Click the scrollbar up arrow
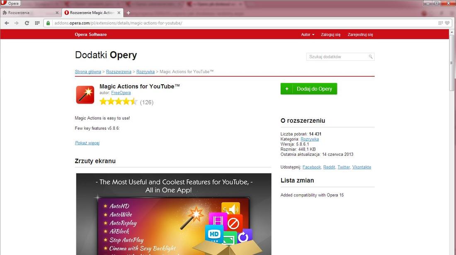The height and width of the screenshot is (255, 456). coord(451,31)
